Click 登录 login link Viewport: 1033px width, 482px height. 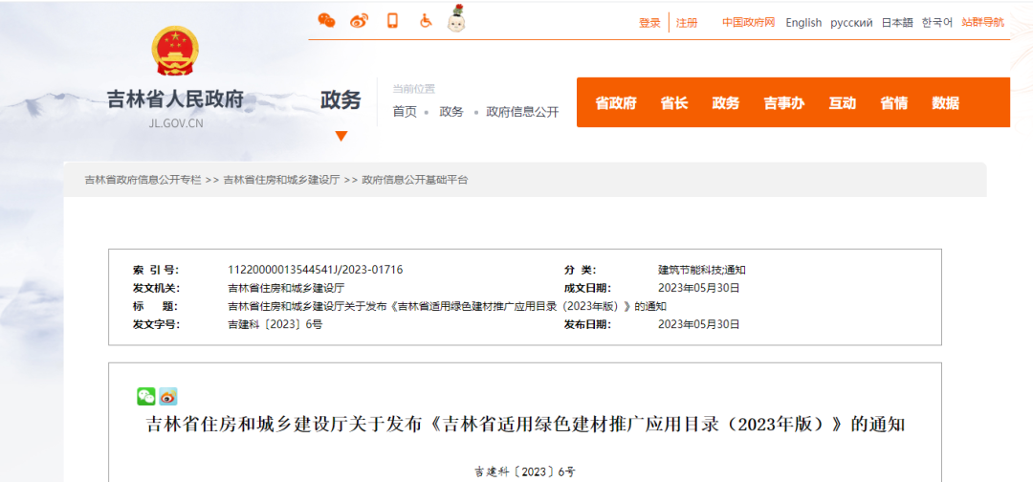click(648, 22)
